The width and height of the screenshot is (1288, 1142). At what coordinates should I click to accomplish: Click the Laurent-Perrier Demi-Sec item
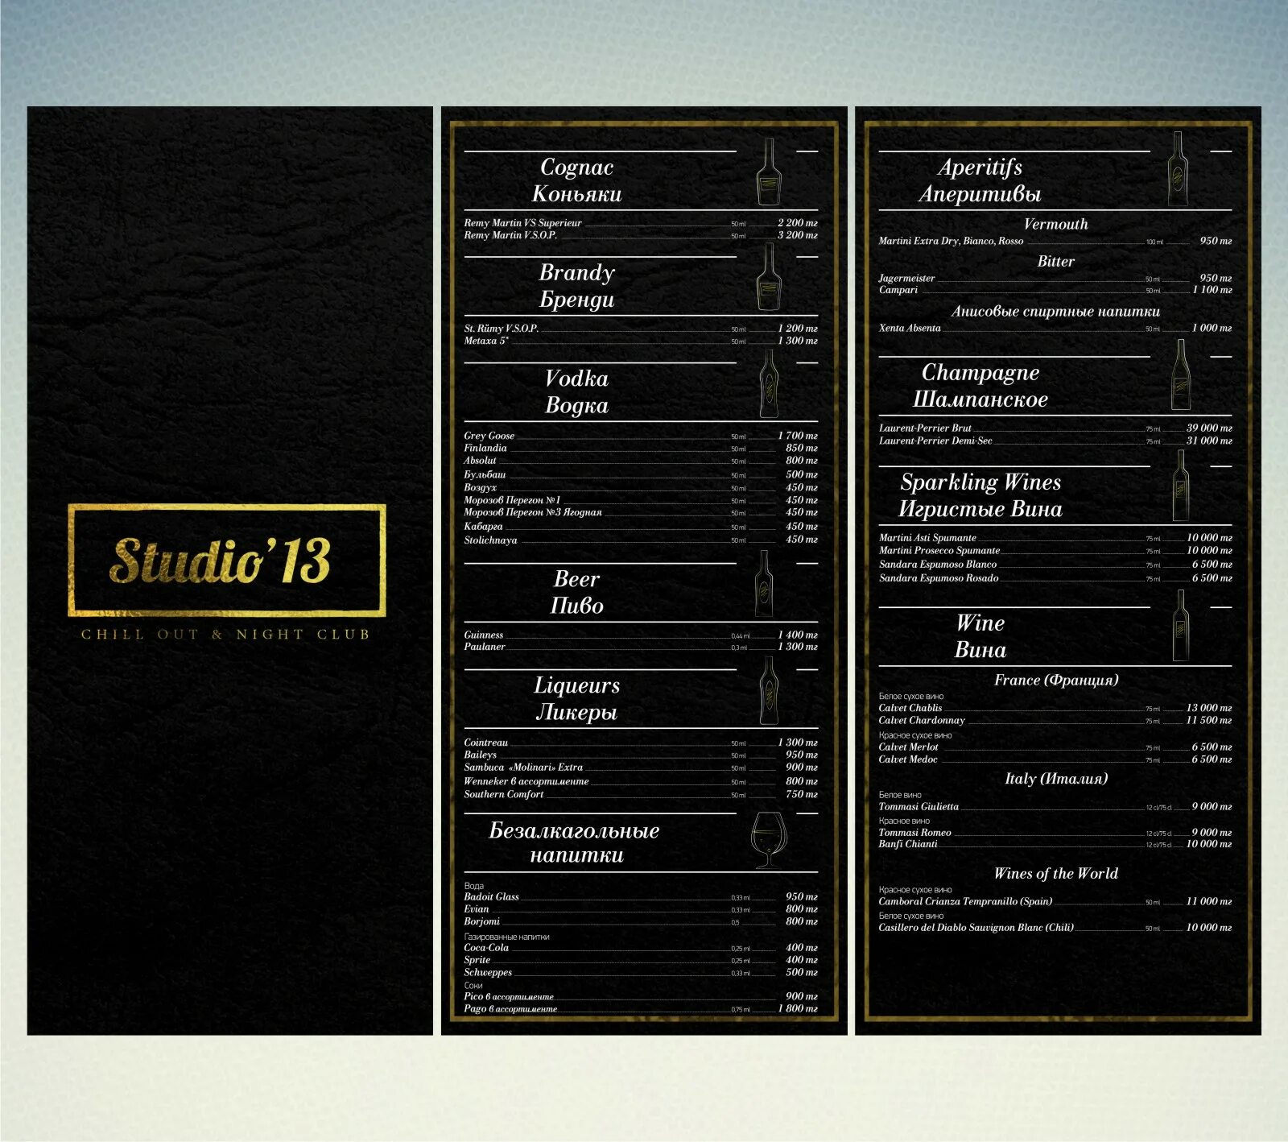click(1055, 441)
